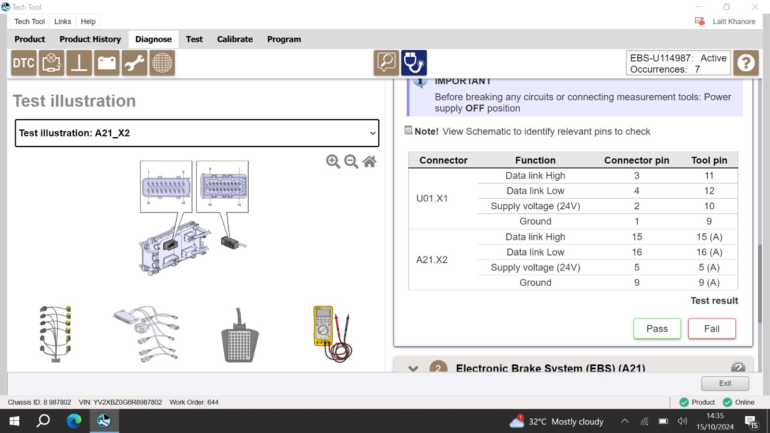Open notification center in taskbar
The width and height of the screenshot is (770, 433).
[x=752, y=422]
